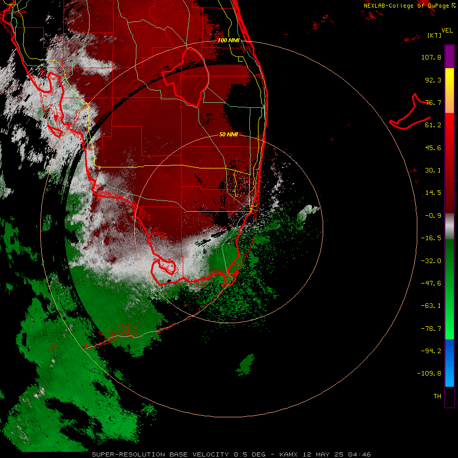Click the 76.7 legend value
Viewport: 458px width, 458px height.
pyautogui.click(x=433, y=102)
